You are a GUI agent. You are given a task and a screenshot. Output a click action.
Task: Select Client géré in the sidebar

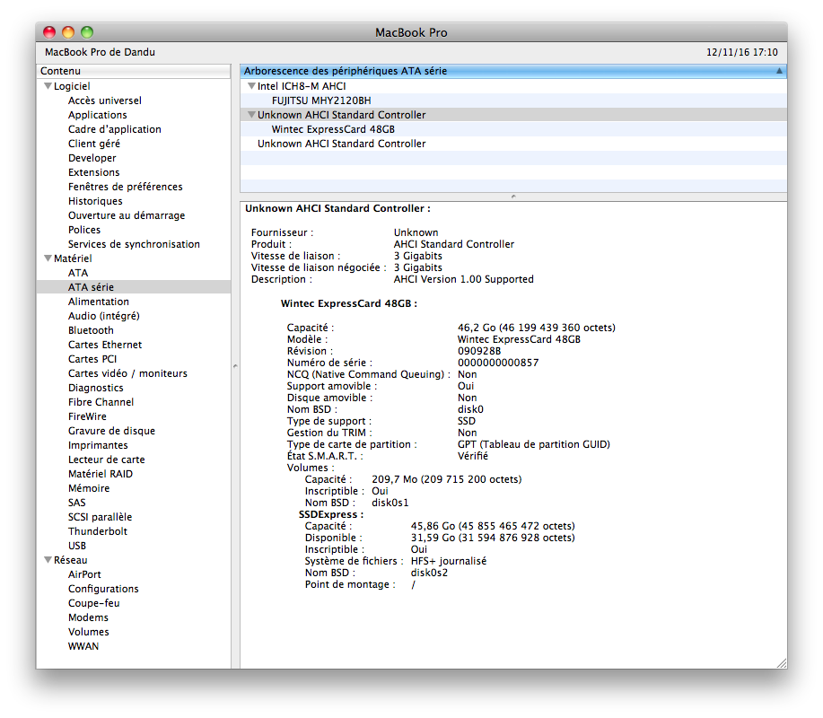click(94, 144)
